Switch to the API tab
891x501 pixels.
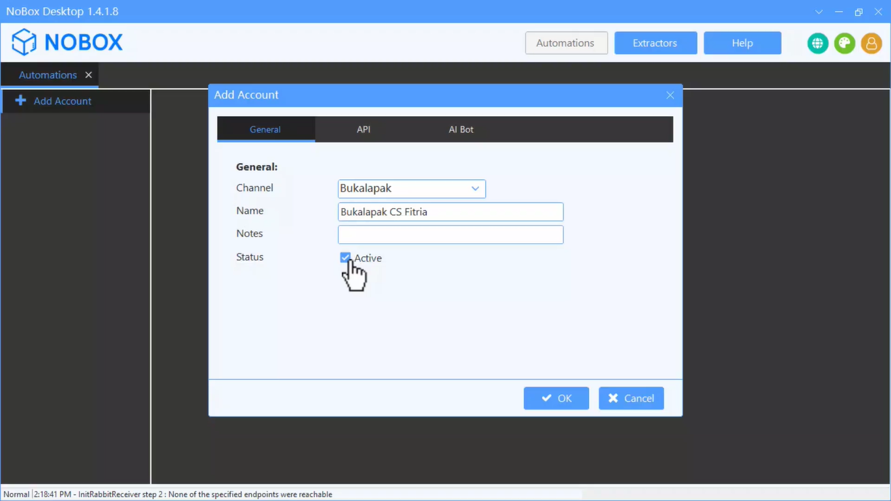(363, 129)
